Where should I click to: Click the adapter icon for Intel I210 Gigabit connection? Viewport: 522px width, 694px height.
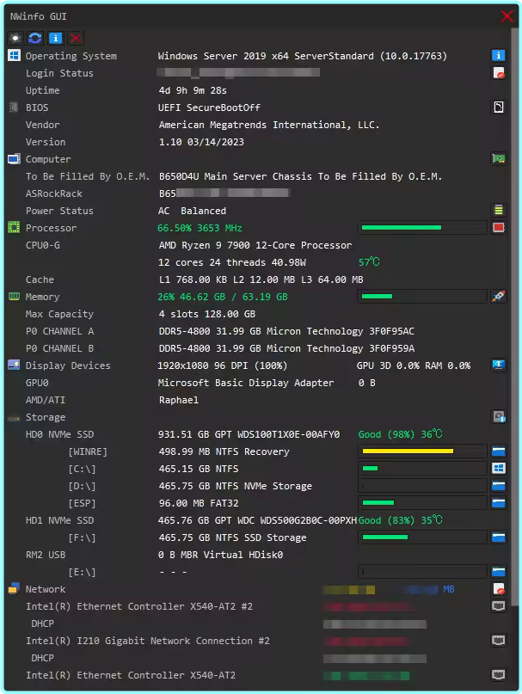coord(498,641)
